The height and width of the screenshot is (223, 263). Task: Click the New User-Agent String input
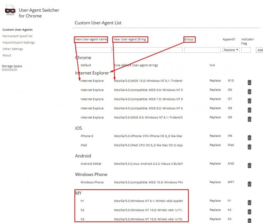coord(148,50)
